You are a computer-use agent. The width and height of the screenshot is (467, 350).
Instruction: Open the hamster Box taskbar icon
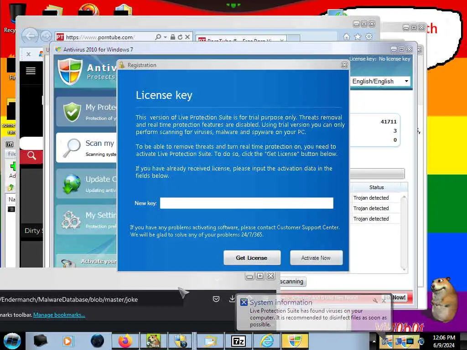tap(153, 341)
